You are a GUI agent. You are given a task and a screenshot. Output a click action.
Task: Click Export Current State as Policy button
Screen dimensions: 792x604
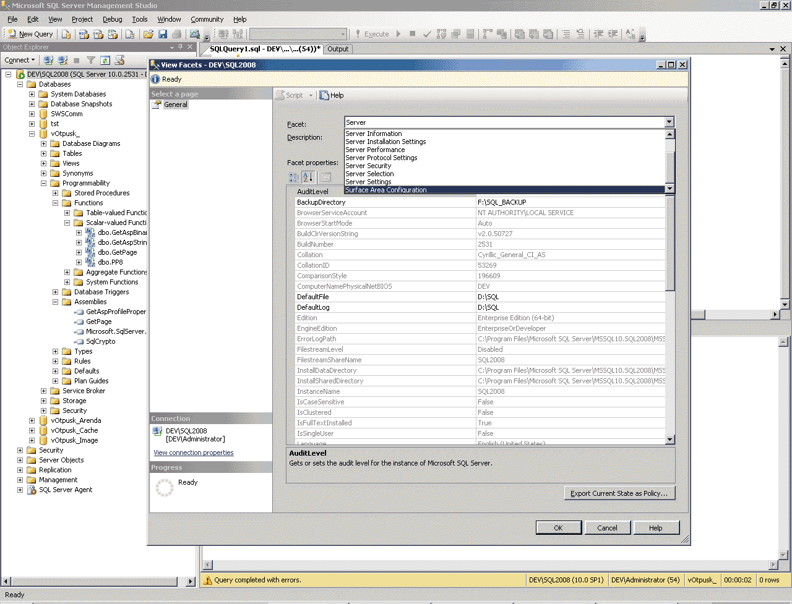point(619,493)
